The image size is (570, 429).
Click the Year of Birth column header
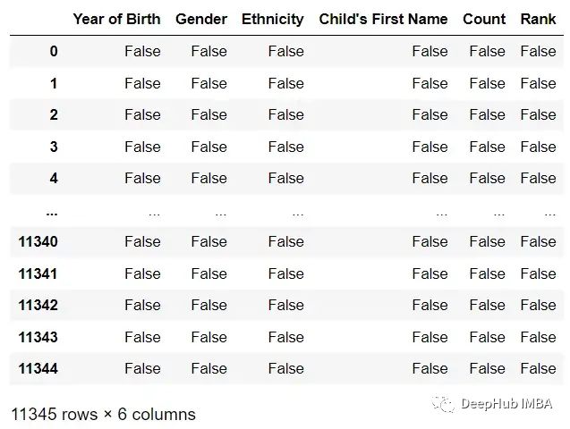point(116,20)
